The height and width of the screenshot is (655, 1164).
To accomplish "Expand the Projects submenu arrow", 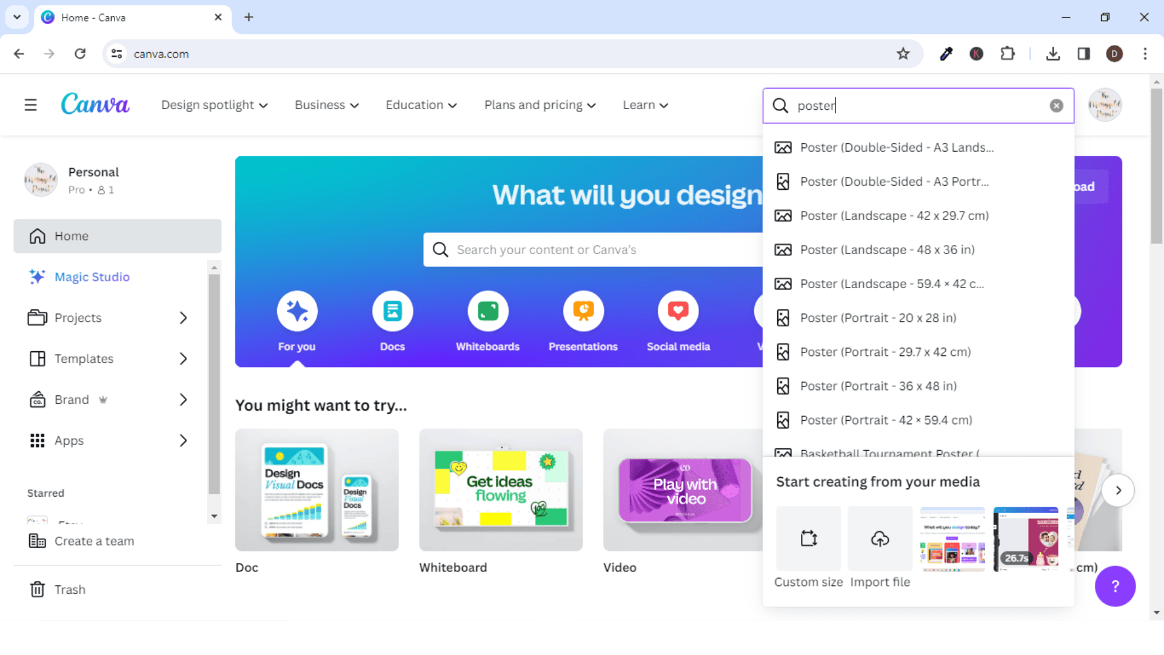I will 183,318.
